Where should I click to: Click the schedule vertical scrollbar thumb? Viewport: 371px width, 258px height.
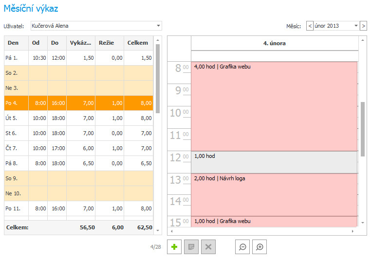tap(363, 129)
